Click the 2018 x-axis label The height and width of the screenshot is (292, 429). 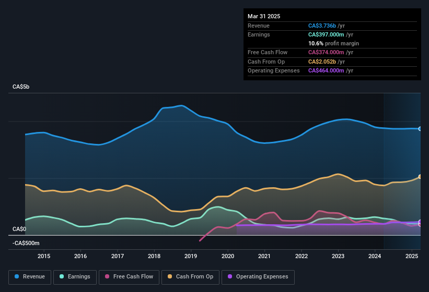(154, 256)
